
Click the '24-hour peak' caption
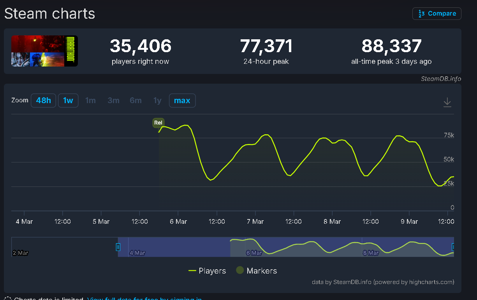click(x=266, y=61)
